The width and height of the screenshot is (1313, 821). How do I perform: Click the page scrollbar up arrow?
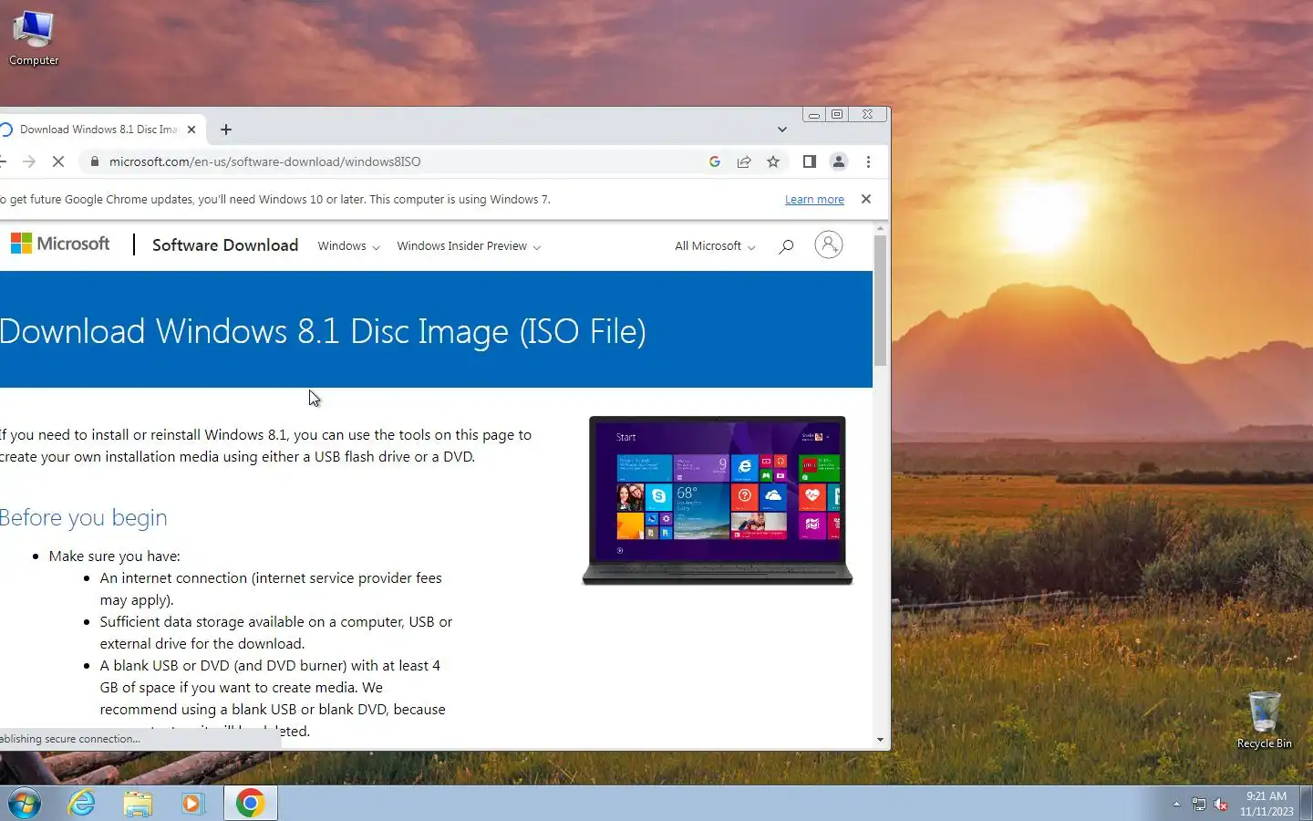[880, 228]
